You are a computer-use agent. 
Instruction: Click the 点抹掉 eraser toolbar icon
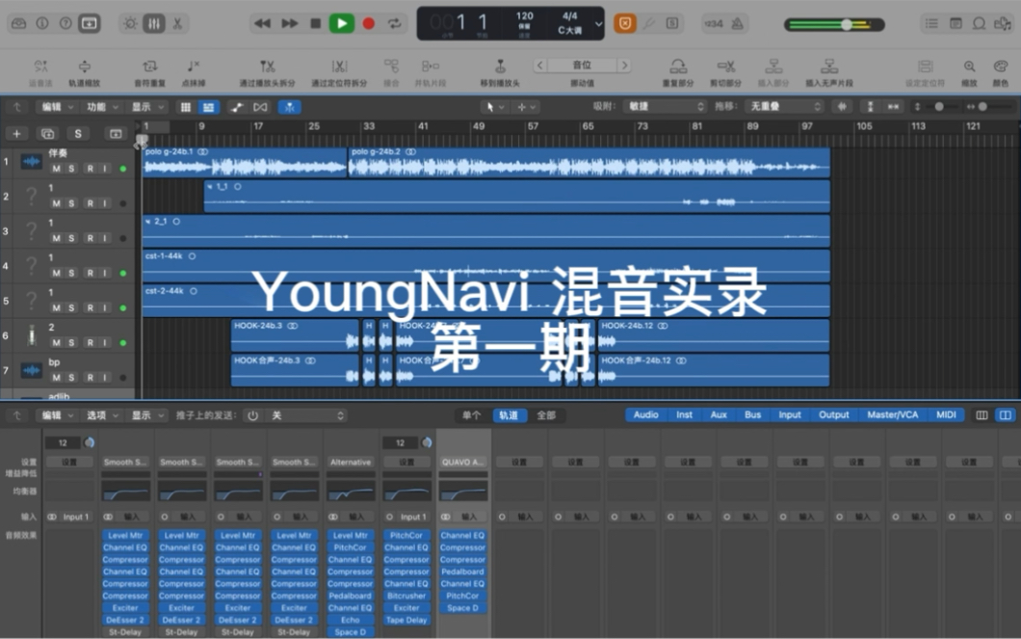click(x=193, y=67)
